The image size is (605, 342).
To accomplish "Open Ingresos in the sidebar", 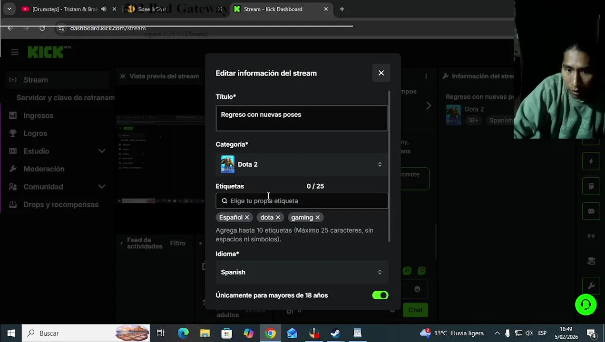I will point(38,115).
